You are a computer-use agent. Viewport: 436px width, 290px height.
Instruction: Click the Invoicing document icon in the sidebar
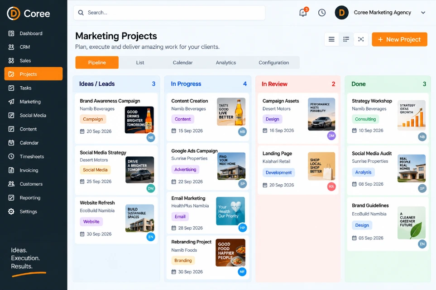click(x=11, y=170)
